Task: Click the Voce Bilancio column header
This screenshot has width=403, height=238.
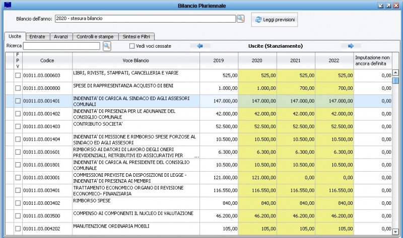Action: pos(136,60)
